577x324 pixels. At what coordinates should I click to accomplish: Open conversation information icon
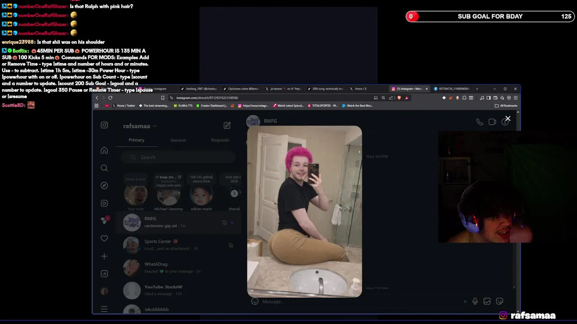[x=505, y=122]
